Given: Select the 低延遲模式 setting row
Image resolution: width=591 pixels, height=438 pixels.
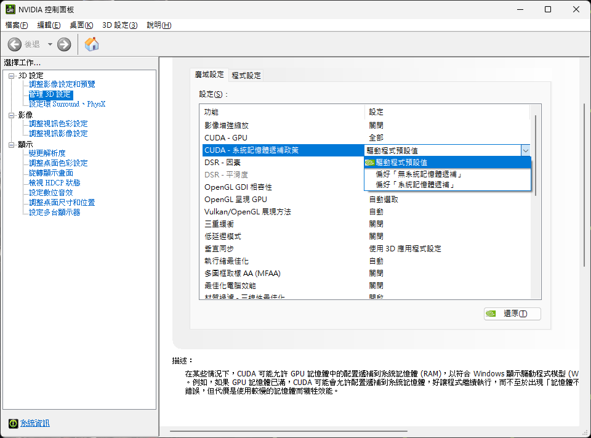Looking at the screenshot, I should [x=366, y=236].
